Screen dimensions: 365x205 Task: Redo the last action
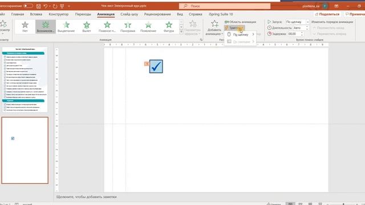(x=55, y=6)
